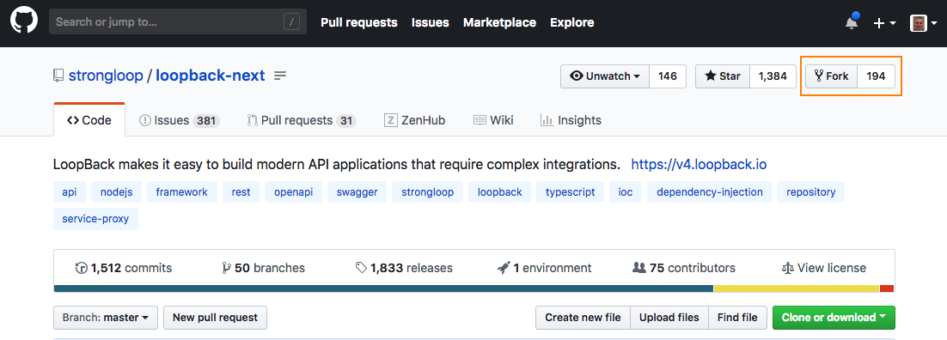View the 1,384 stargazers count
The height and width of the screenshot is (340, 947).
tap(773, 76)
